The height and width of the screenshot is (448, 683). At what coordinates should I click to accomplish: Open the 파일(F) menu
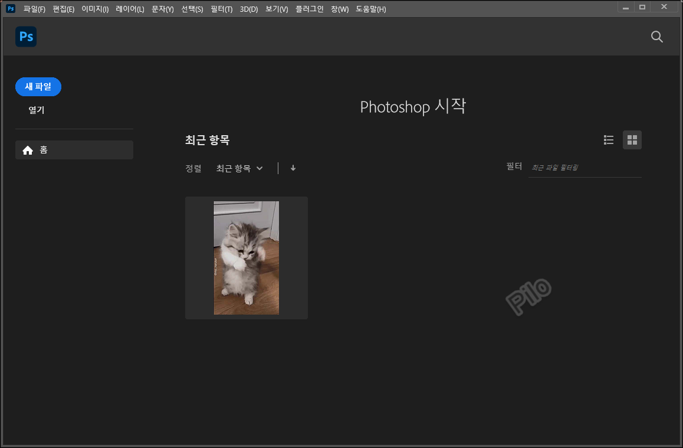coord(34,9)
